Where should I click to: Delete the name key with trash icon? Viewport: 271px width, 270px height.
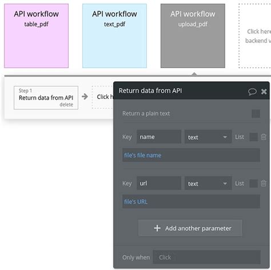264,137
